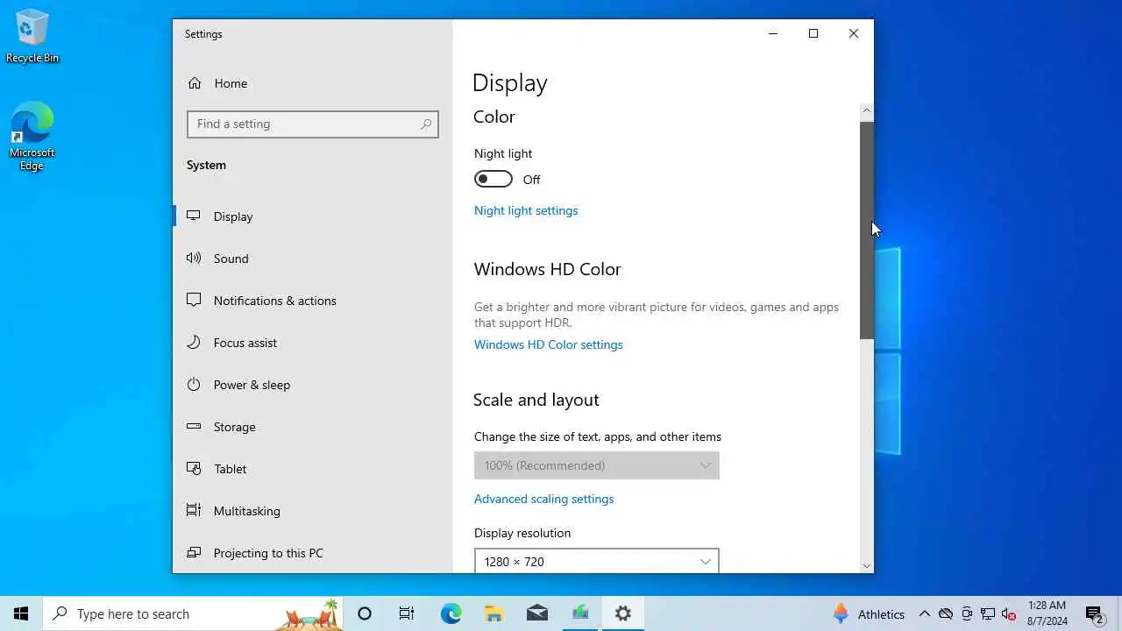This screenshot has height=631, width=1122.
Task: Open File Explorer from the taskbar
Action: point(494,613)
